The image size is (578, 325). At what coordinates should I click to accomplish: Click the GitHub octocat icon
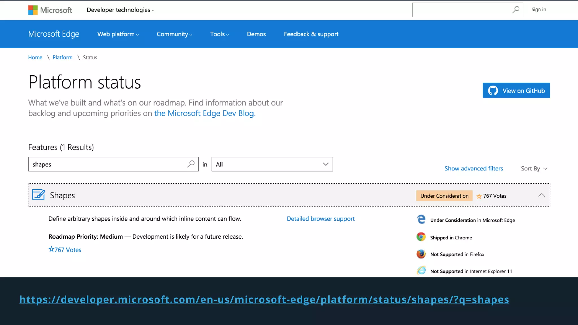[493, 91]
